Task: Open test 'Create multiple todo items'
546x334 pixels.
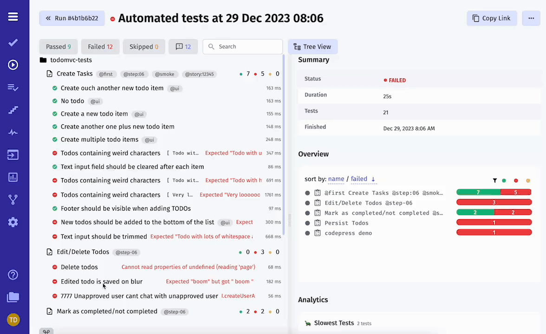Action: tap(99, 140)
